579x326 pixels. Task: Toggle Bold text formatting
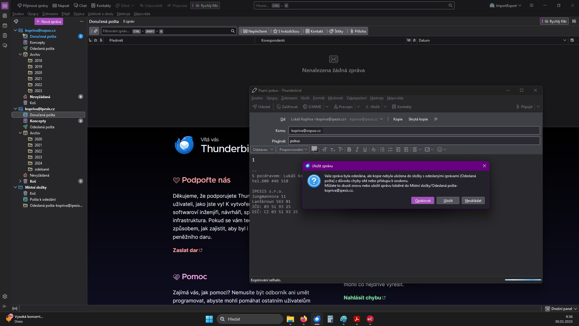tap(349, 149)
